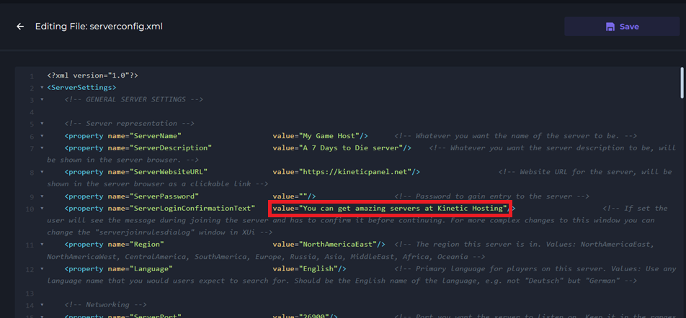The height and width of the screenshot is (318, 686).
Task: Click line number 13 in the gutter
Action: tap(30, 293)
